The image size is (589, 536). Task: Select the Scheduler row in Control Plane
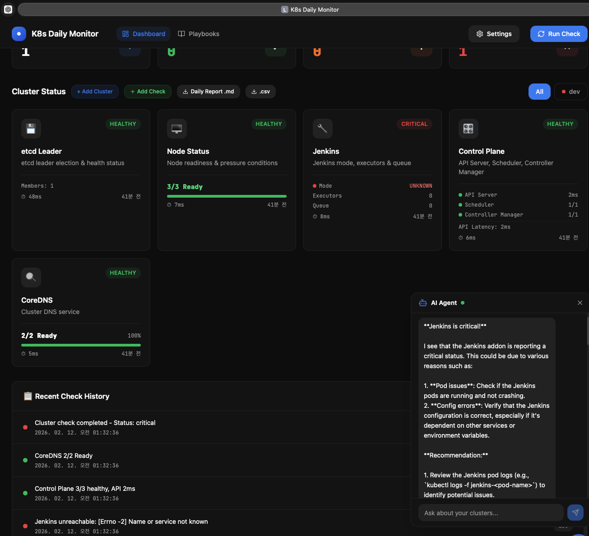tap(518, 205)
